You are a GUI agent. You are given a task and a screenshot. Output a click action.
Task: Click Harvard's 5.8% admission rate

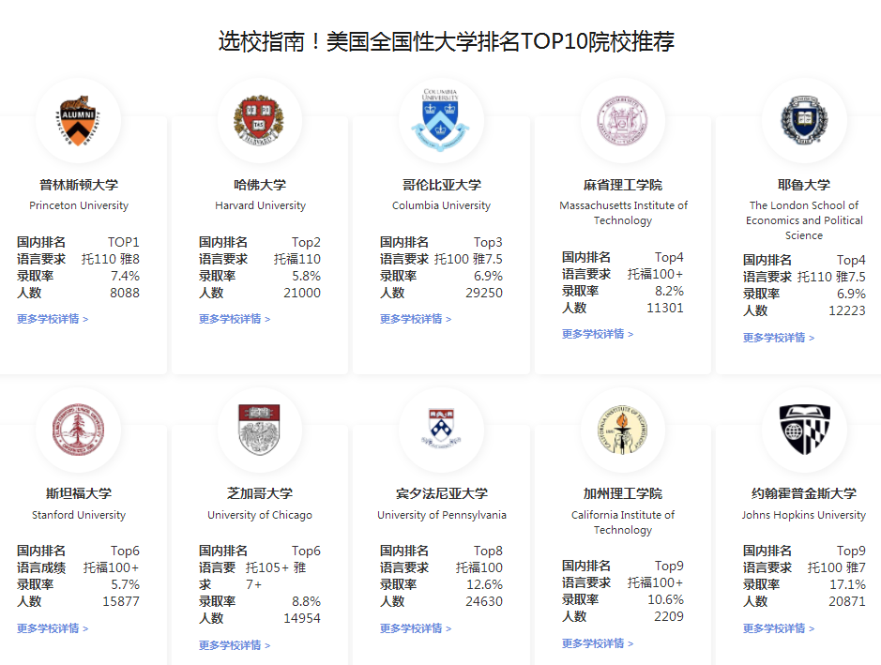[306, 276]
